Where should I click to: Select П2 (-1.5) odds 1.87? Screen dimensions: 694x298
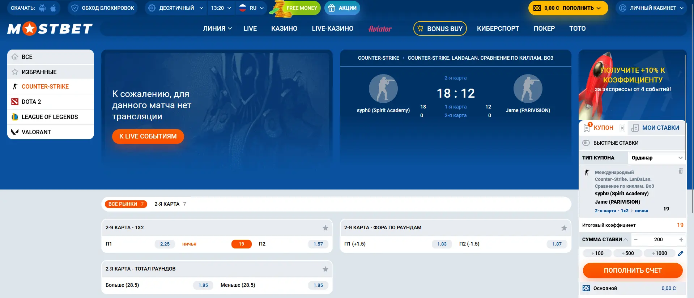[557, 244]
